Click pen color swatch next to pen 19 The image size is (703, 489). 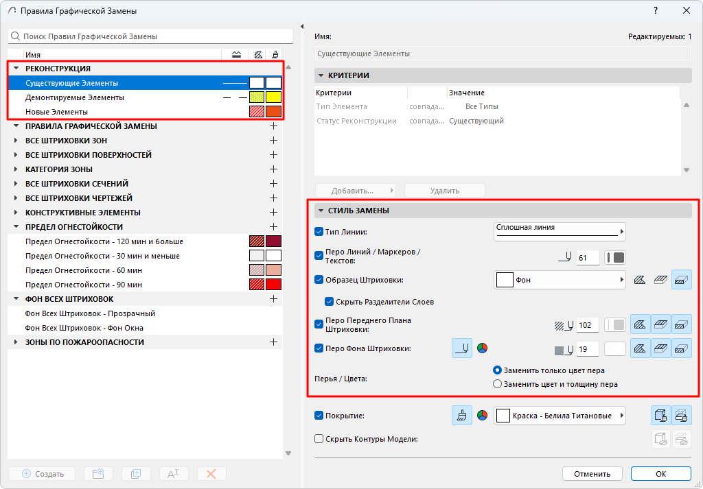point(614,349)
